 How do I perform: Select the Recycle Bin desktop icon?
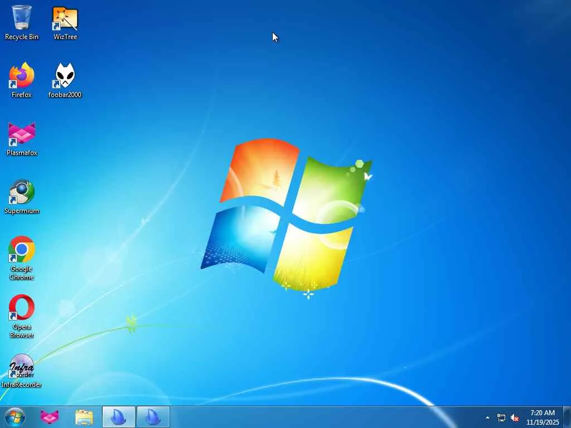tap(22, 22)
